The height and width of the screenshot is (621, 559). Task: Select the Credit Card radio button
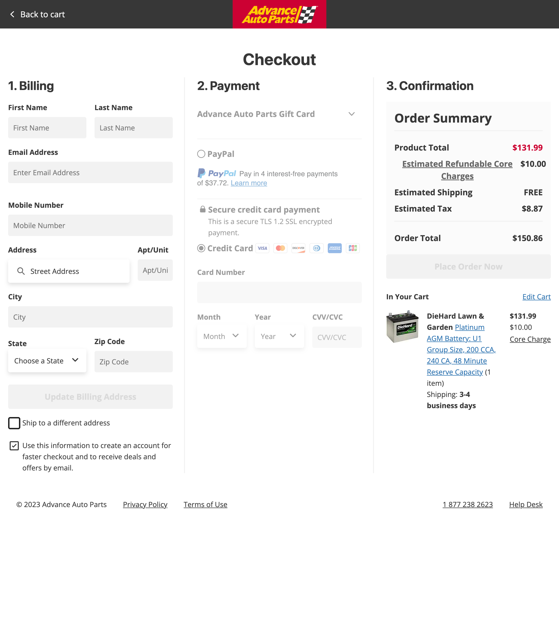pos(201,248)
